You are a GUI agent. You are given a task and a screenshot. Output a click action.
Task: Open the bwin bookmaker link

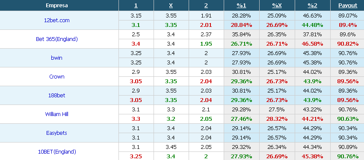[56, 58]
